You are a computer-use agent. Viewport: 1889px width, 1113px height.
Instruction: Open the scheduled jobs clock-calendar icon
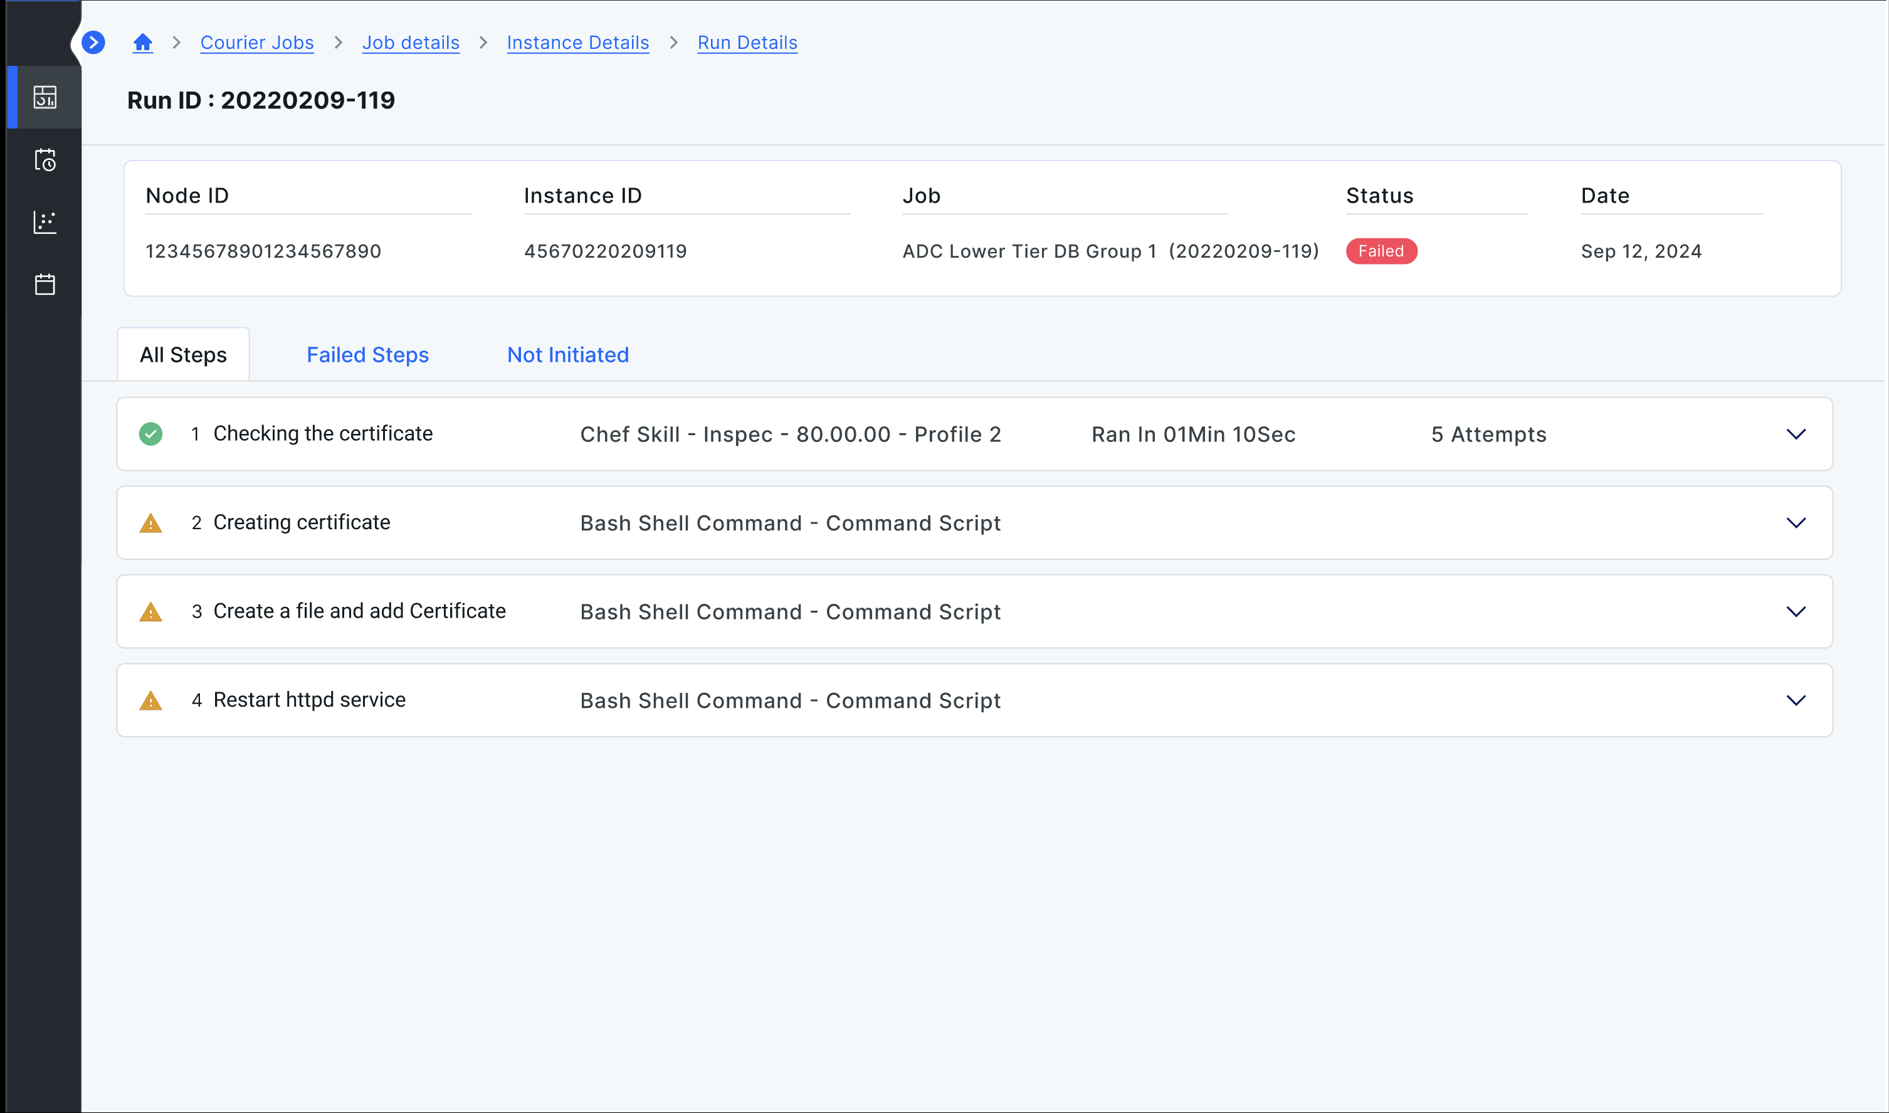45,160
